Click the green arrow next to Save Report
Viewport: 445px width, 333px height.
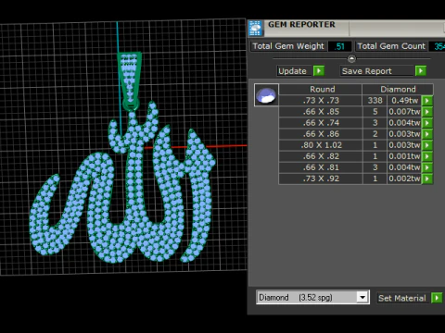(421, 71)
